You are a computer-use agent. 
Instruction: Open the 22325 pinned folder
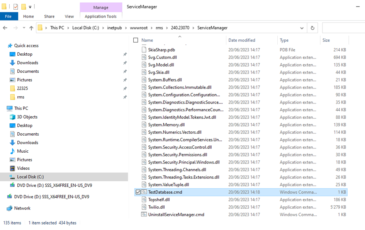(x=22, y=88)
